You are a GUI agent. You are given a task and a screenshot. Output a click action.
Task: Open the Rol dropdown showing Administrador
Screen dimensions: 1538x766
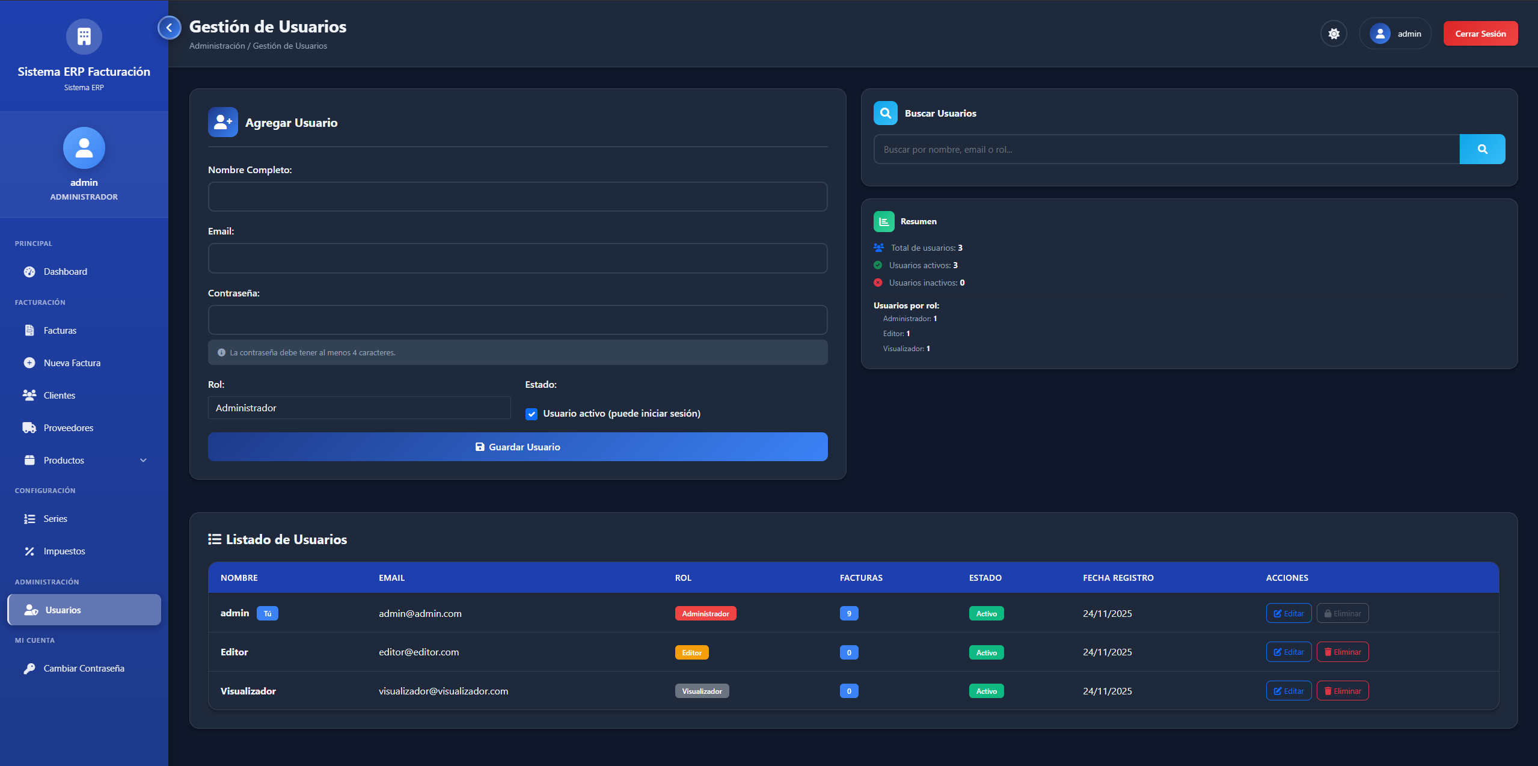click(x=358, y=408)
